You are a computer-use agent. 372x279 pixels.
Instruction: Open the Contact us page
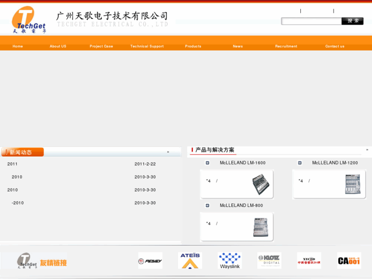(335, 46)
